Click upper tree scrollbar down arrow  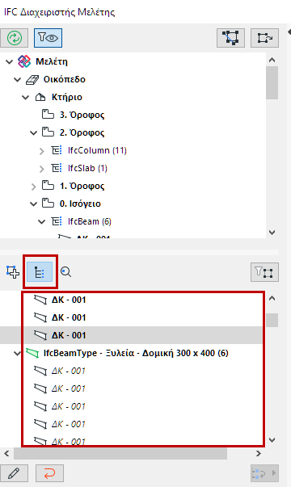pos(272,233)
